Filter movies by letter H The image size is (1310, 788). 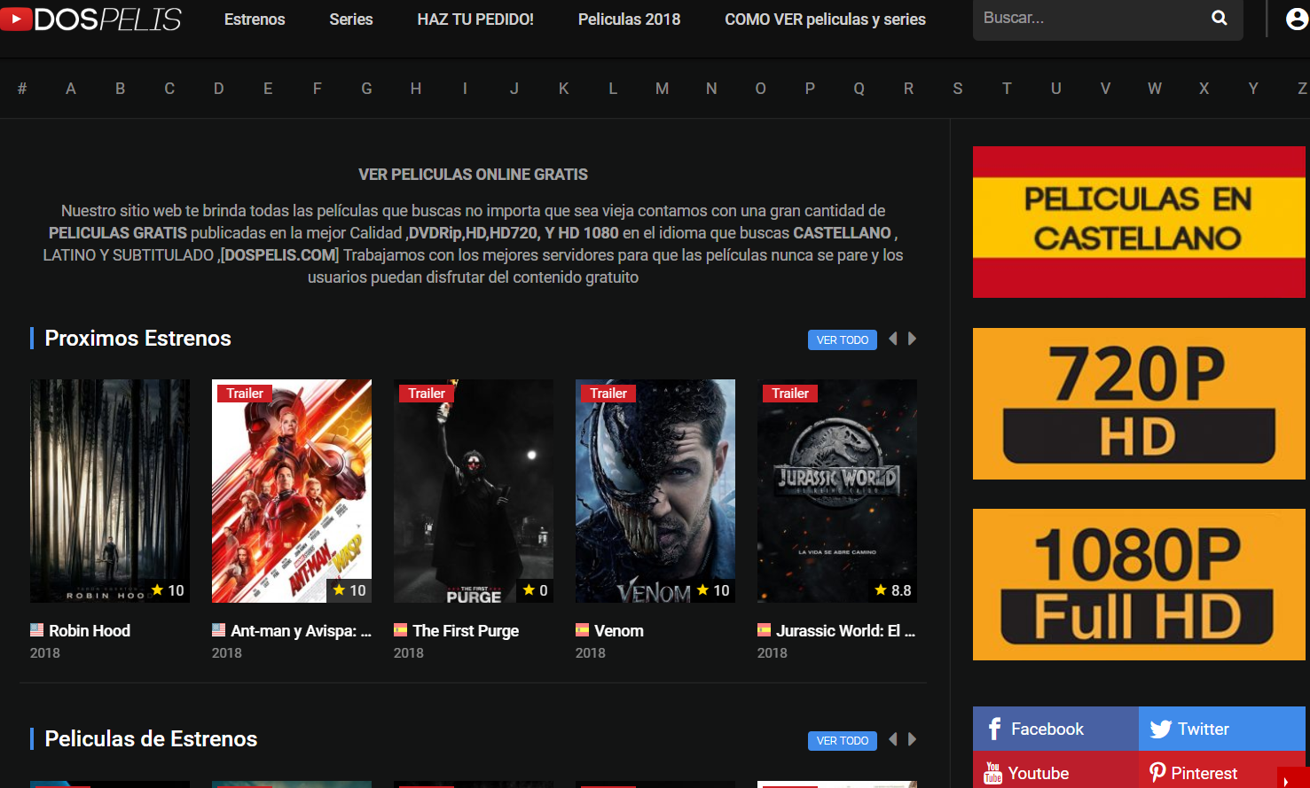pyautogui.click(x=416, y=89)
